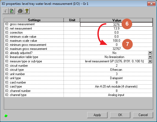Screen dimensions: 157x122
Task: Select the correction value 0.0 cell
Action: tap(116, 33)
